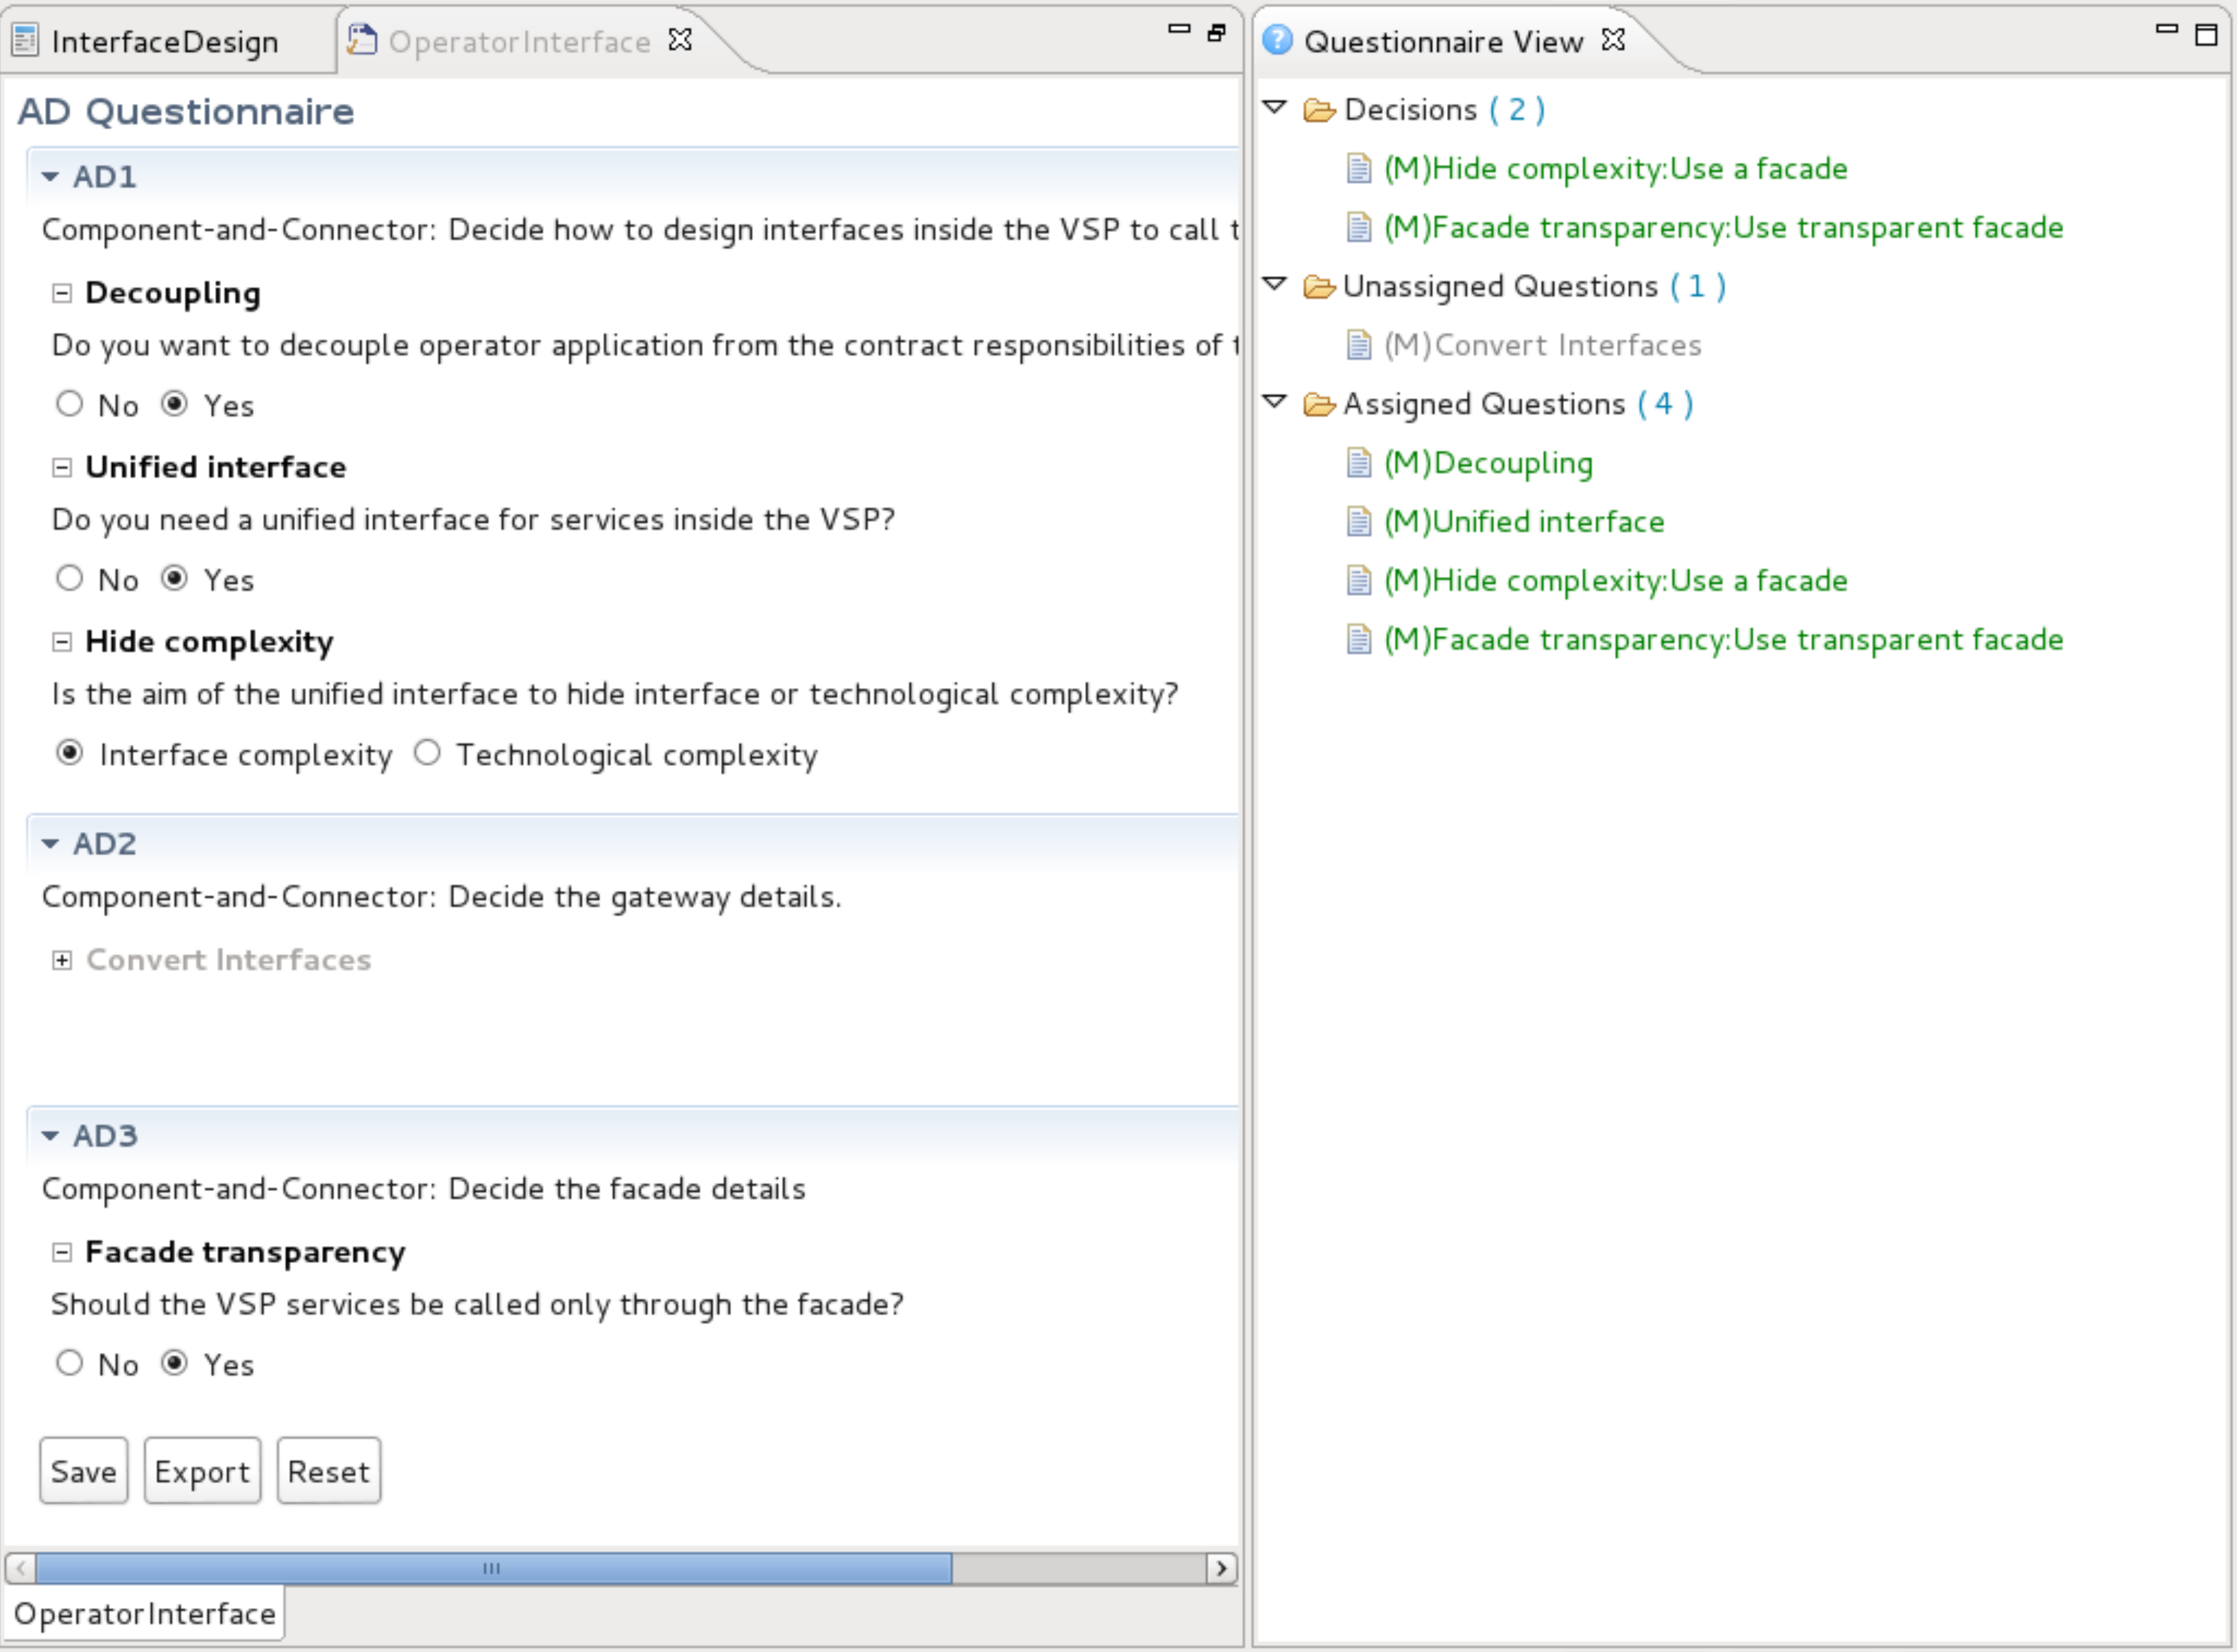Click the Questionnaire View question mark icon
Screen dimensions: 2237x1652
[1277, 40]
